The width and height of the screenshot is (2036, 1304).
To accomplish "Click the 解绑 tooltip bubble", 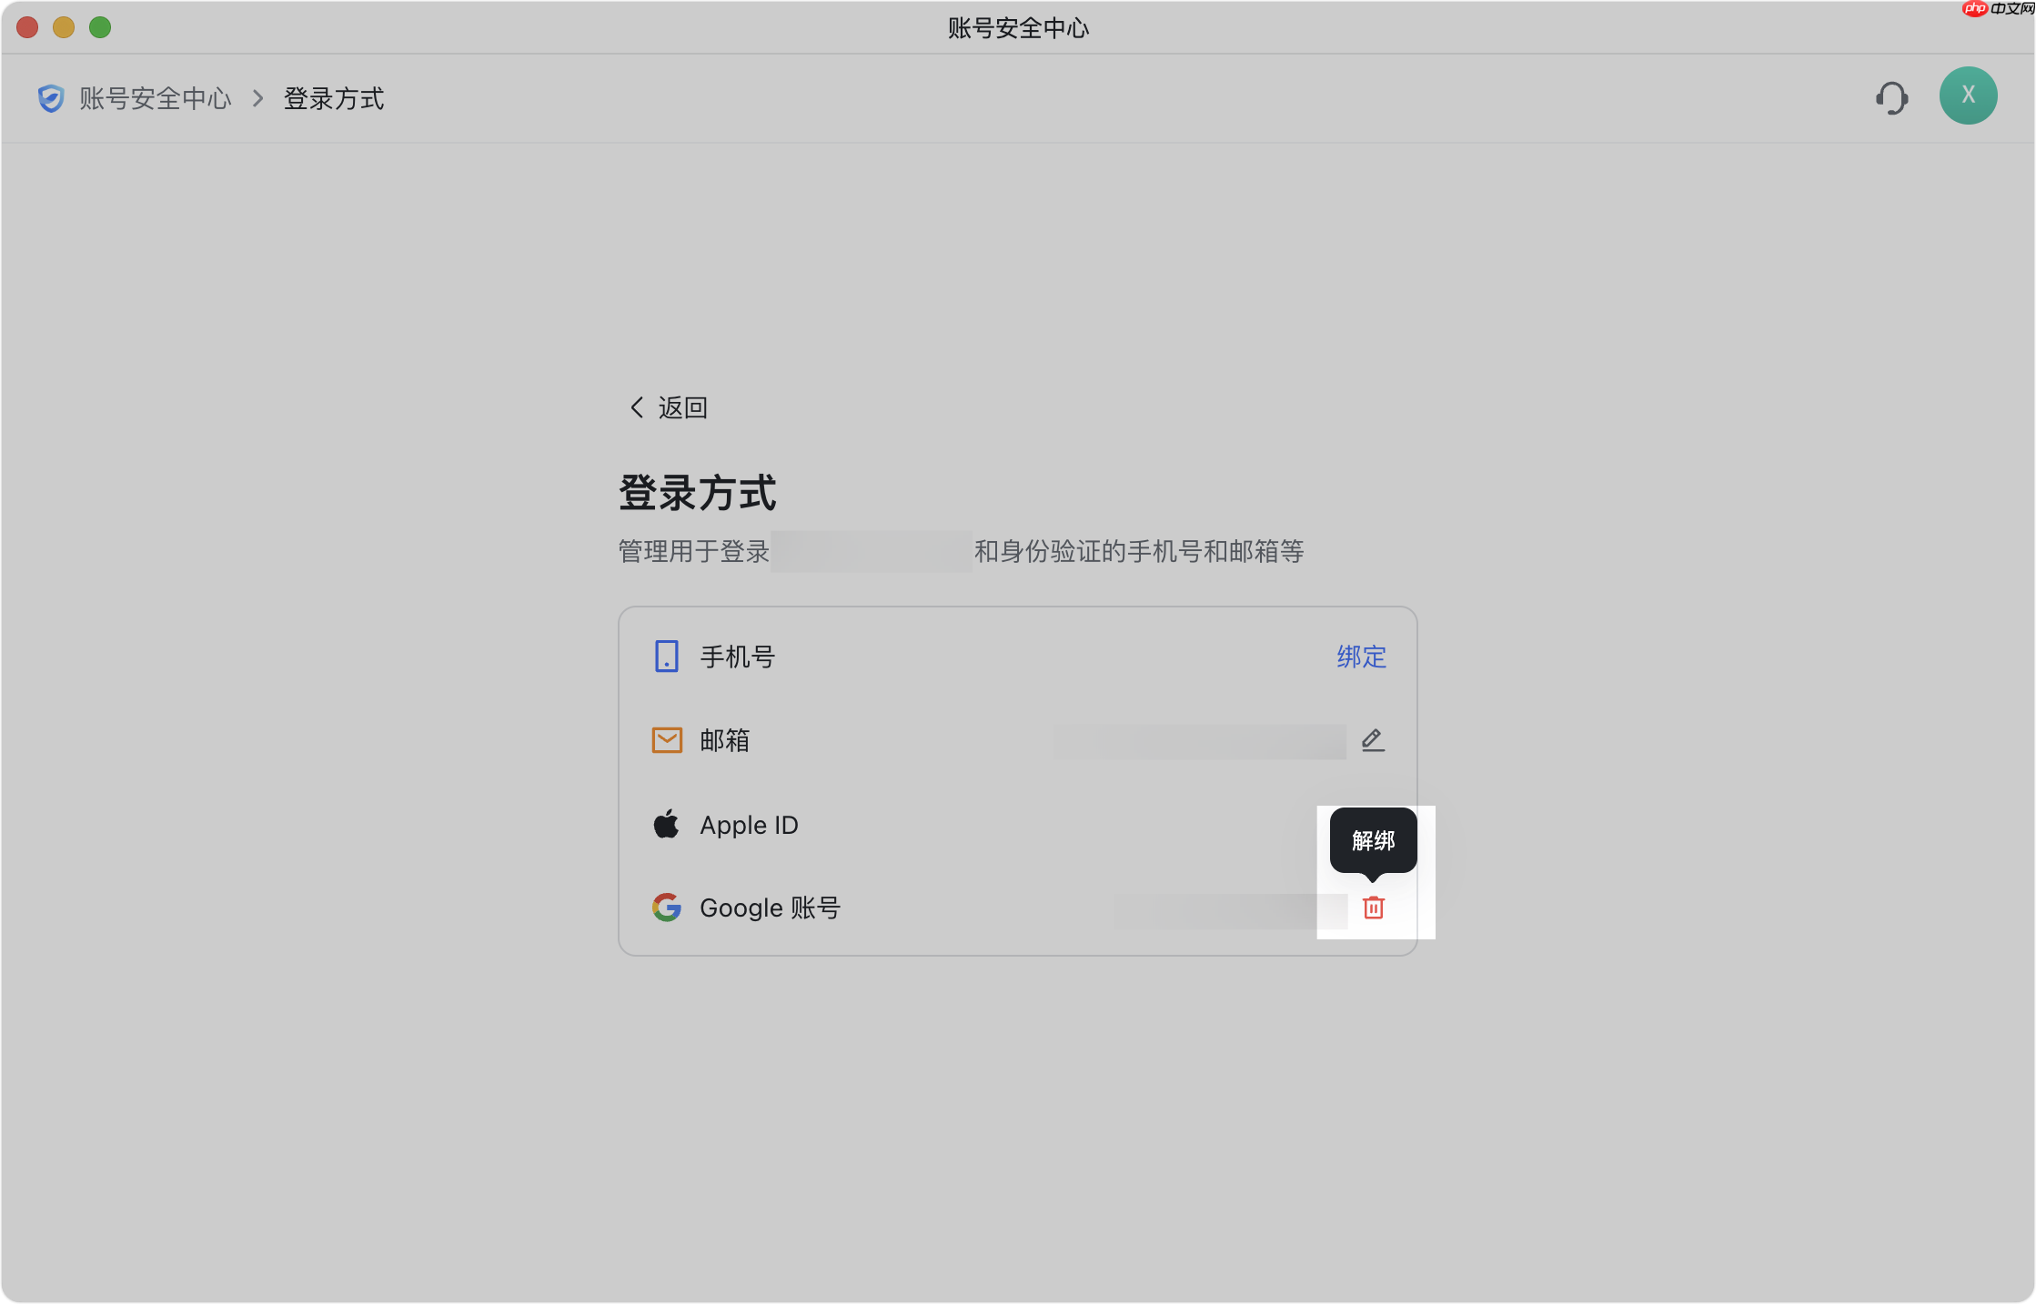I will pyautogui.click(x=1373, y=840).
